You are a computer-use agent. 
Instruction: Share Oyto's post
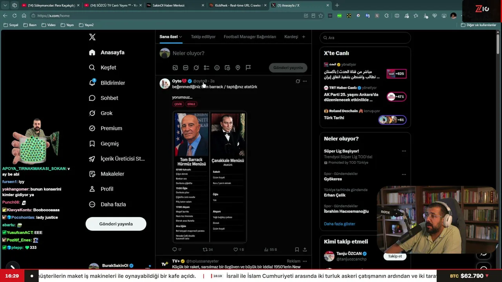305,249
